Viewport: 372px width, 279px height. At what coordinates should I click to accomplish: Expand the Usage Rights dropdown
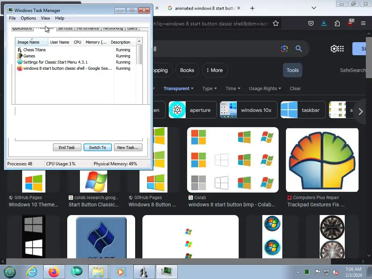[x=265, y=89]
